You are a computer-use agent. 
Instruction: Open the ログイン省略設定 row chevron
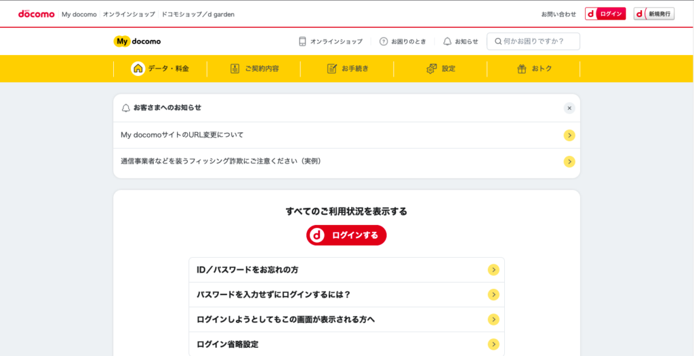click(493, 344)
